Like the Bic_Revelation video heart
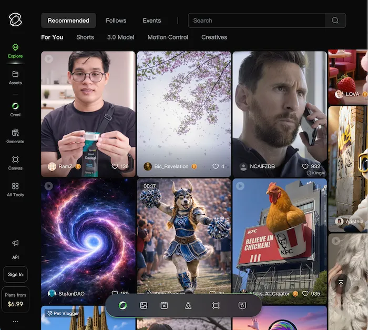 tap(216, 166)
